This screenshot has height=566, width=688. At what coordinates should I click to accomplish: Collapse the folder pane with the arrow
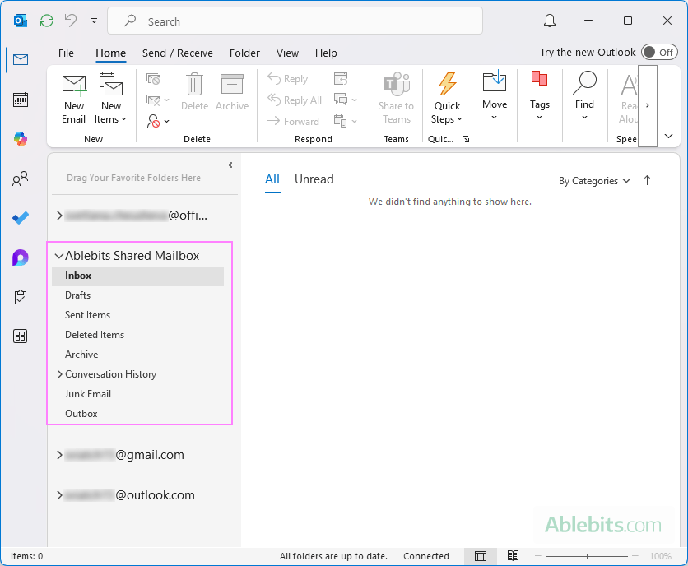pyautogui.click(x=230, y=165)
